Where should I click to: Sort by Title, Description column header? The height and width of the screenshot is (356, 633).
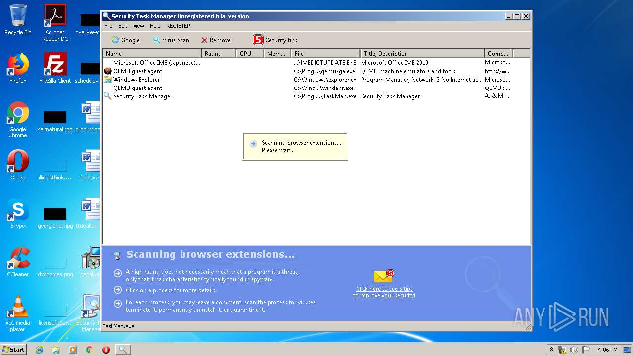[422, 53]
